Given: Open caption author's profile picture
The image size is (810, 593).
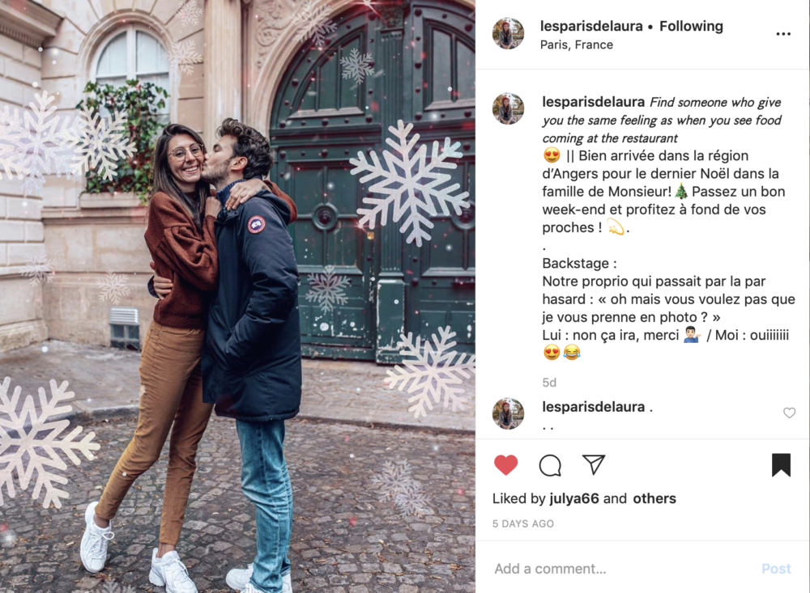Looking at the screenshot, I should click(x=508, y=109).
